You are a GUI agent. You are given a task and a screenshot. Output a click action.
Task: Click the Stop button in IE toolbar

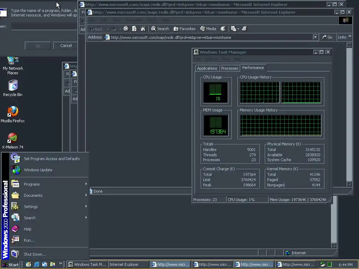tap(126, 29)
